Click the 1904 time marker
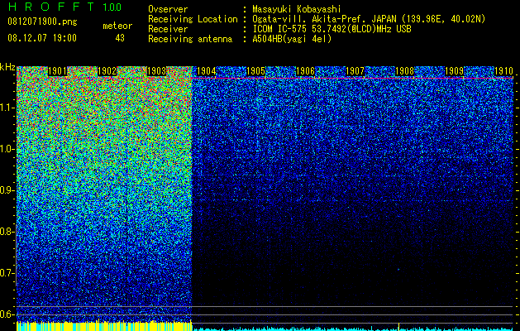This screenshot has width=520, height=331. [207, 71]
